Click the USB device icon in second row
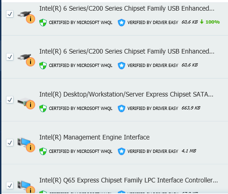The width and height of the screenshot is (228, 194). coord(26,60)
